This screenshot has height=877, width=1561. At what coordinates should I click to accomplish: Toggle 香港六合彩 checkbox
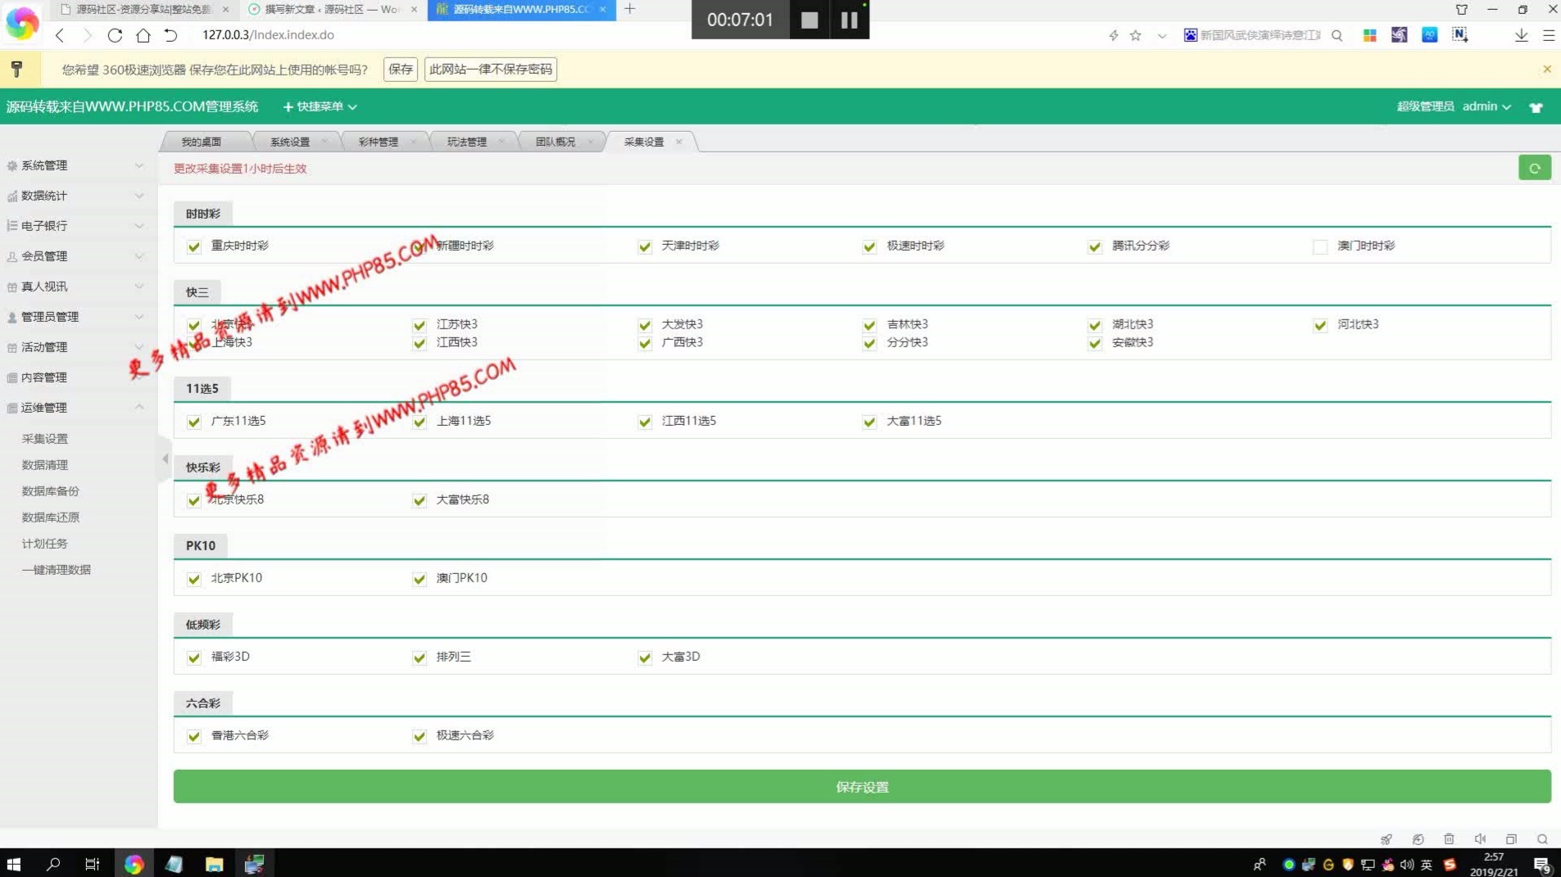194,736
